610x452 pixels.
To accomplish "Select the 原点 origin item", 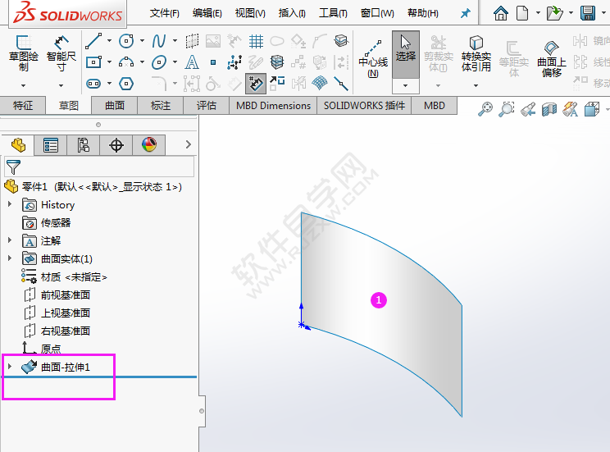I will pyautogui.click(x=51, y=349).
